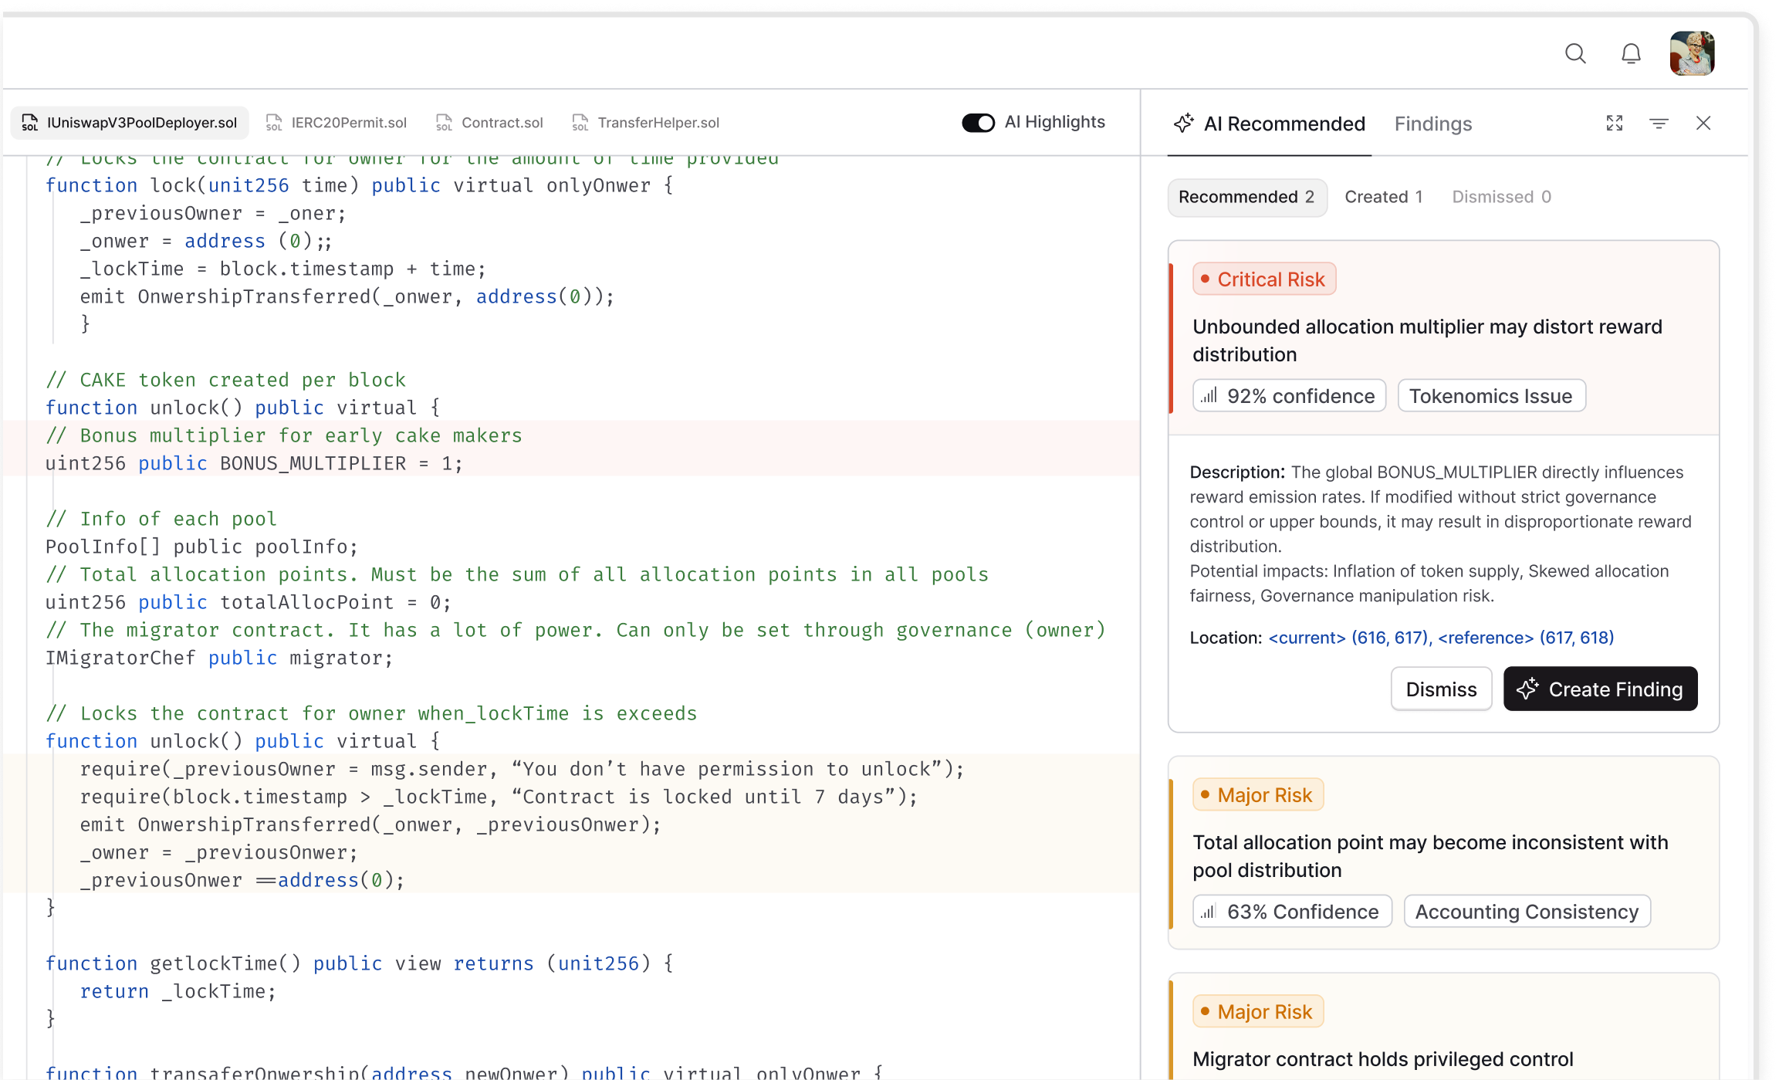
Task: Close the AI Recommended panel
Action: (1703, 123)
